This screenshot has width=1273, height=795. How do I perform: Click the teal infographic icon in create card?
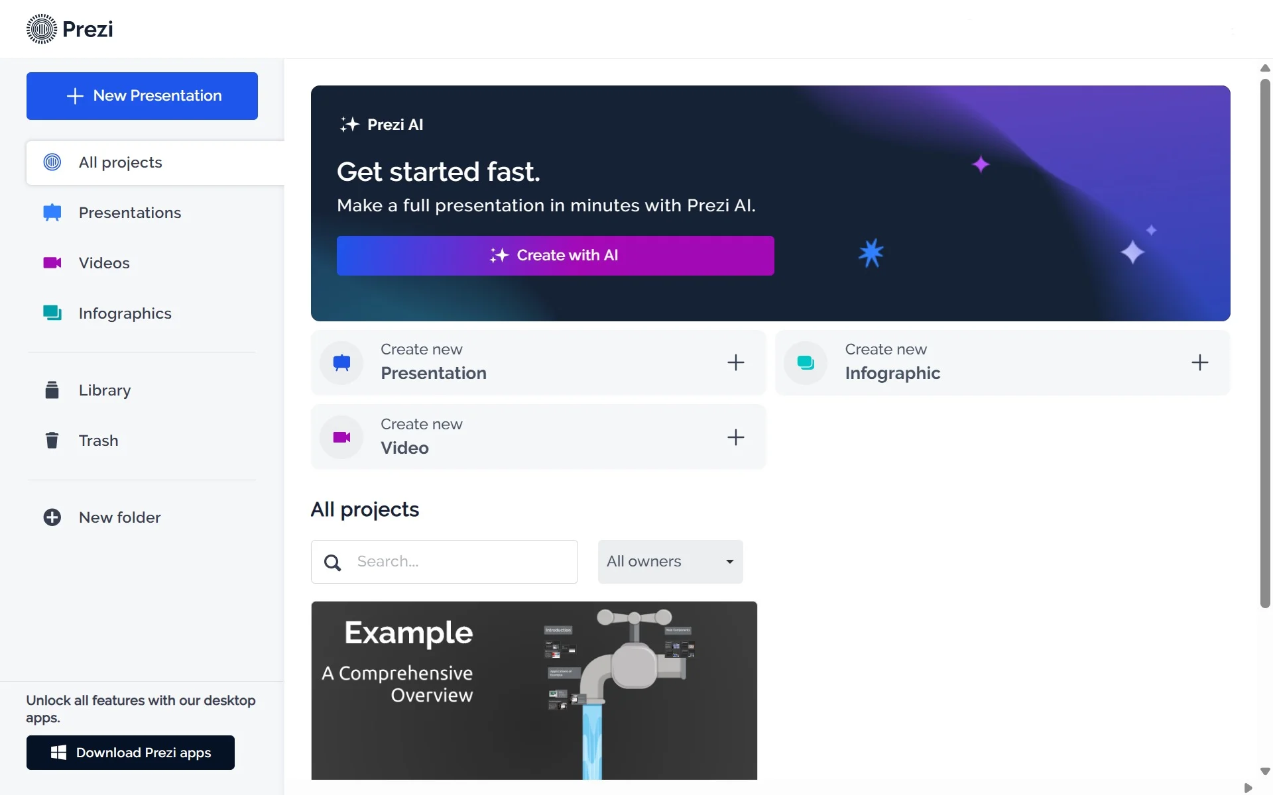[x=806, y=362]
